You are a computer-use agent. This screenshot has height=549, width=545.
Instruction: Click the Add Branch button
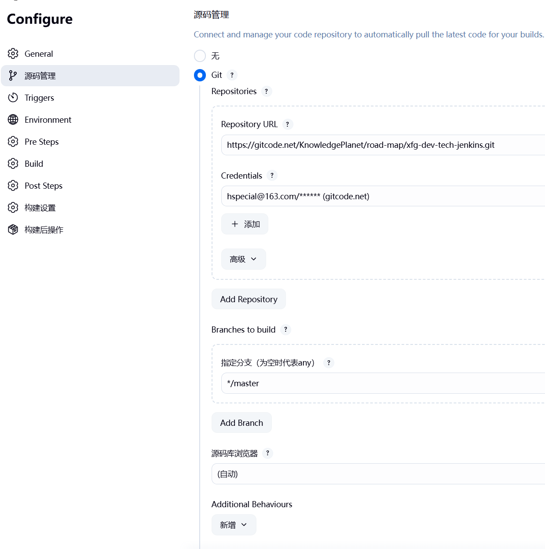click(241, 423)
